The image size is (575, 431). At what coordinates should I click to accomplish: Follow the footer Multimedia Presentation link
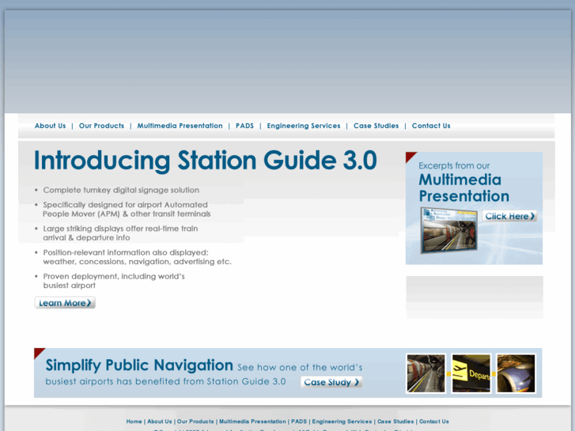click(252, 422)
